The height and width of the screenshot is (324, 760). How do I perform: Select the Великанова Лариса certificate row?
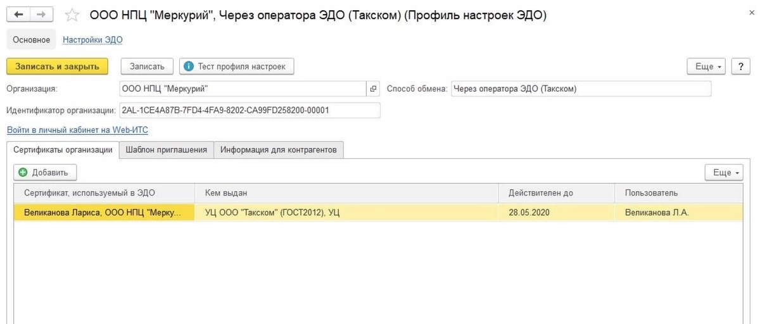pos(101,213)
